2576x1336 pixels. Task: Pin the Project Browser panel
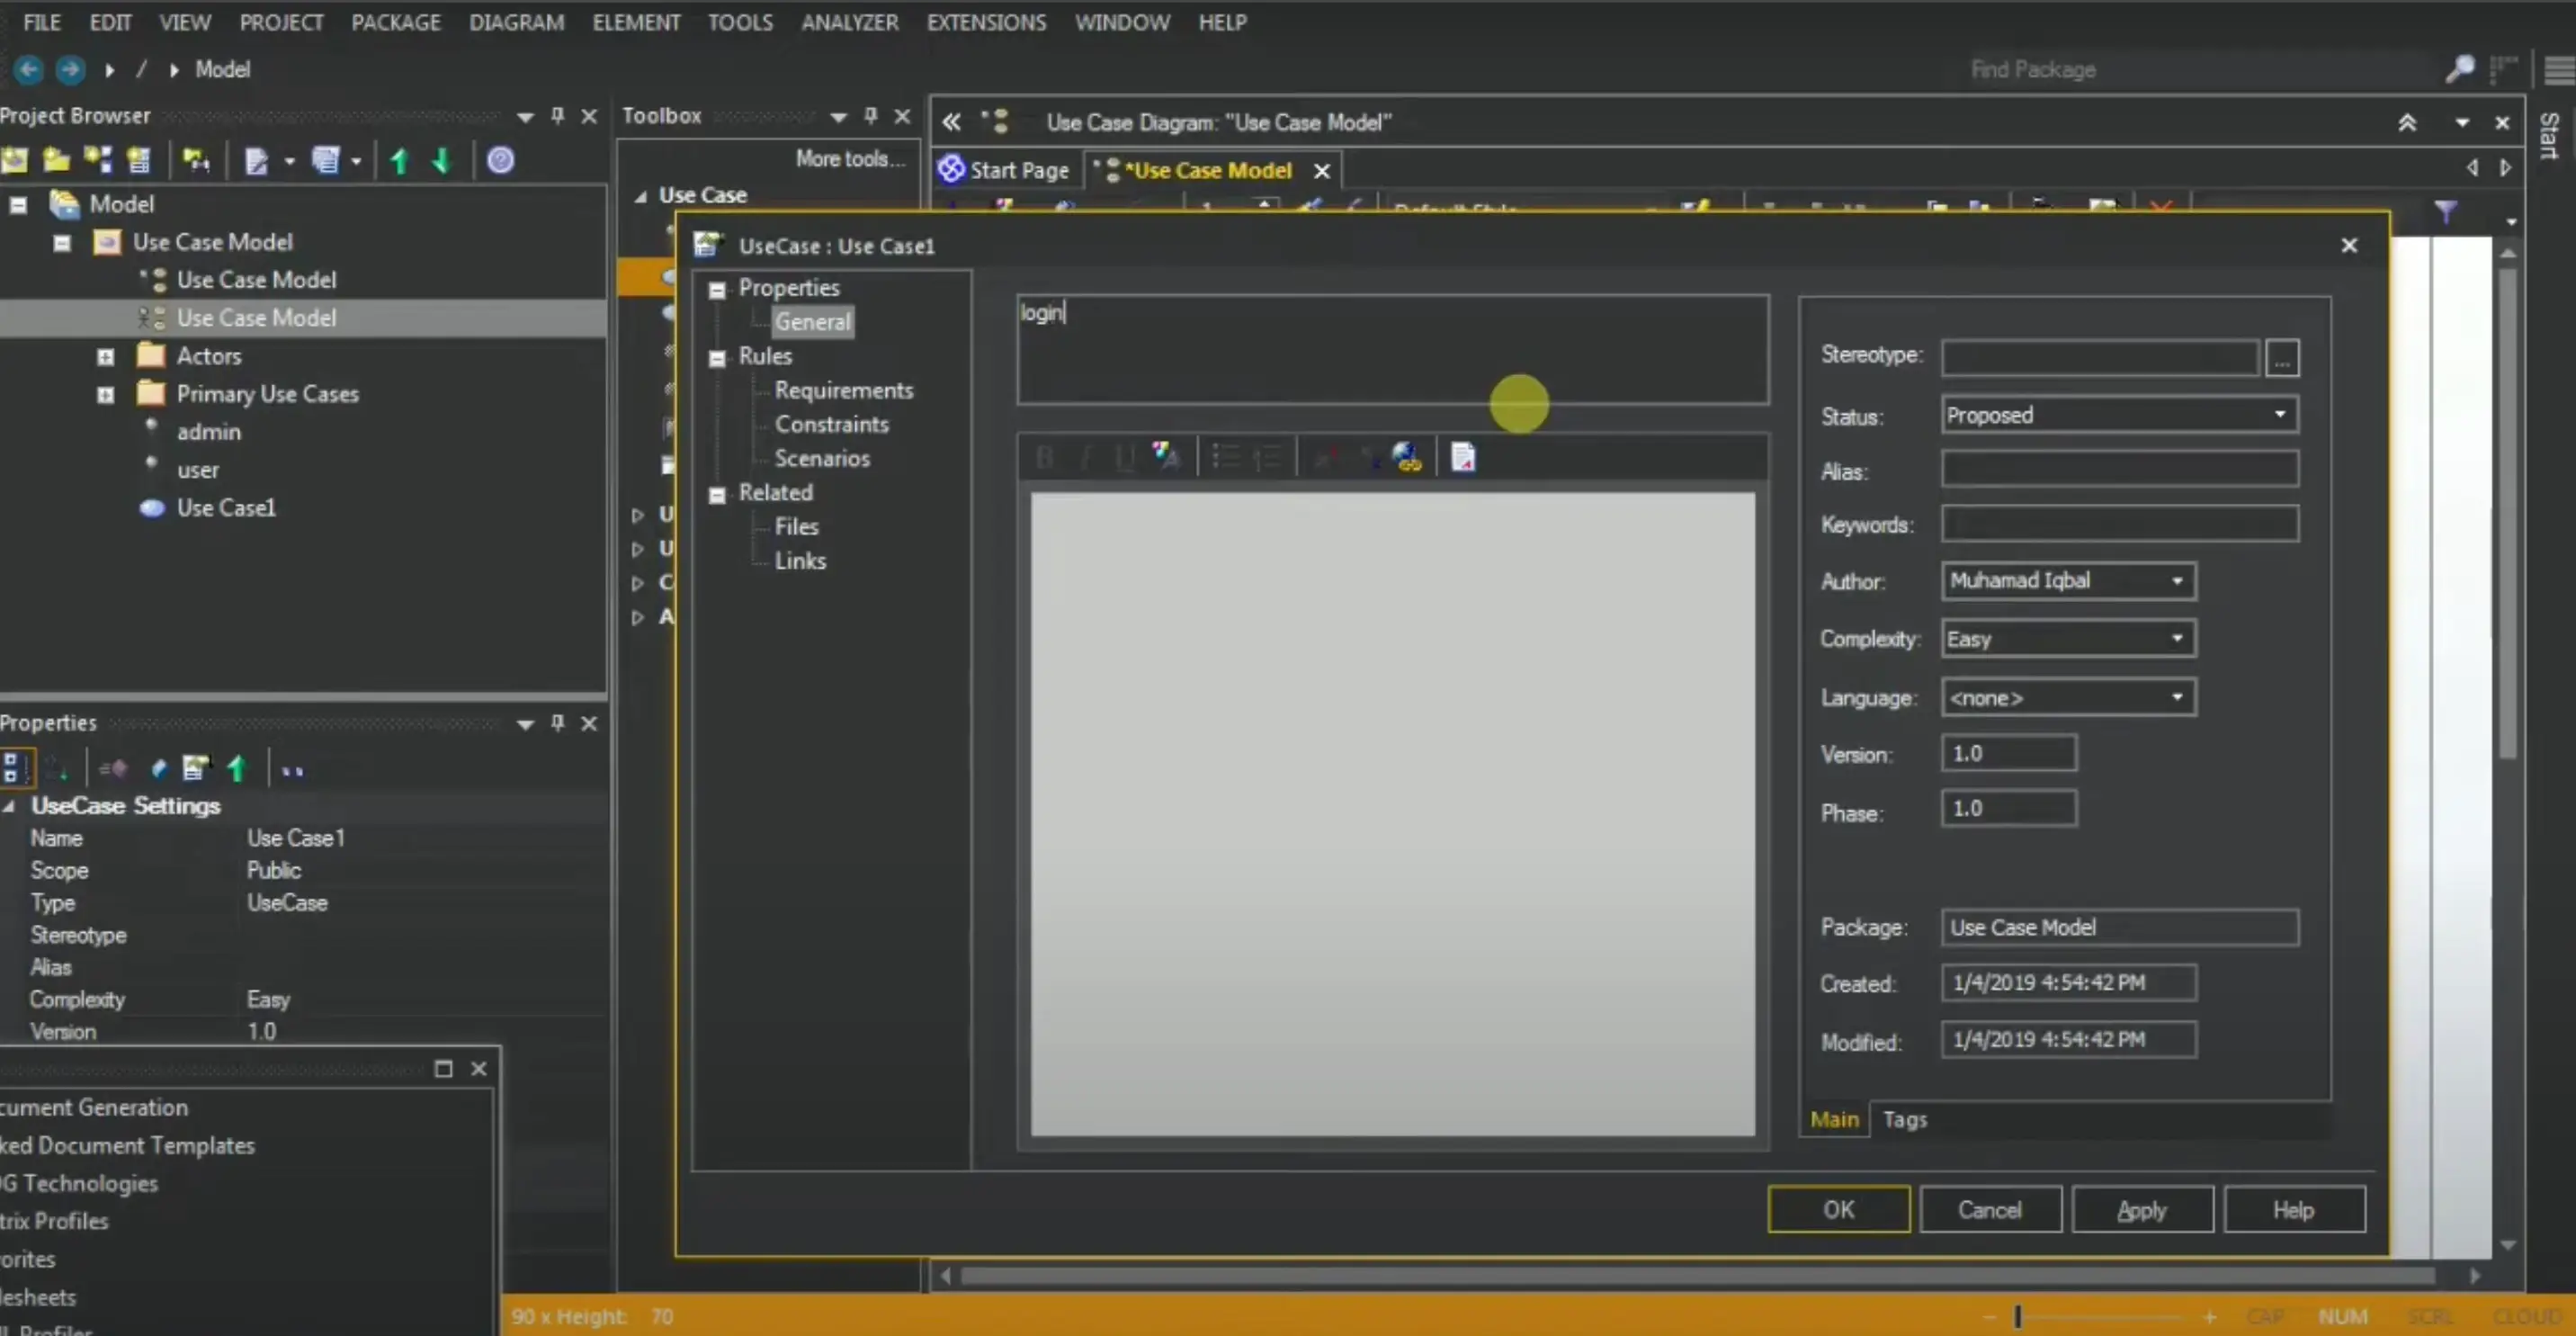coord(558,116)
